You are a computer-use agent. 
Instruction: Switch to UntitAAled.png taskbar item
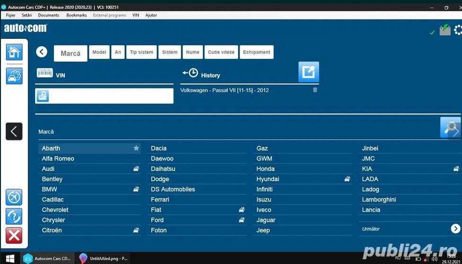point(104,258)
